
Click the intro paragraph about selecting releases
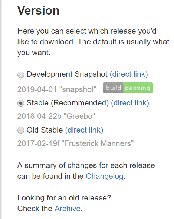(93, 42)
